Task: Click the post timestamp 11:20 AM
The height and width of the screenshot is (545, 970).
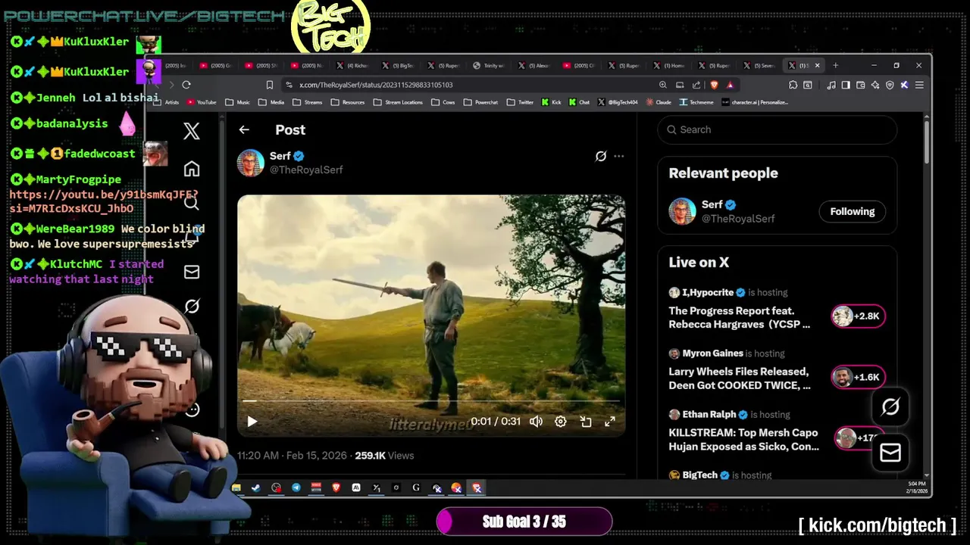Action: [292, 456]
